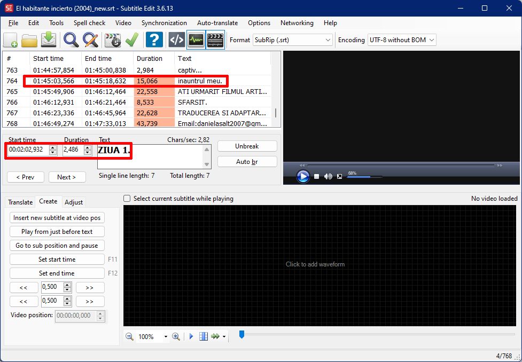Screen dimensions: 522x362
Task: Open the waveform zoom 100% dropdown
Action: click(x=166, y=337)
